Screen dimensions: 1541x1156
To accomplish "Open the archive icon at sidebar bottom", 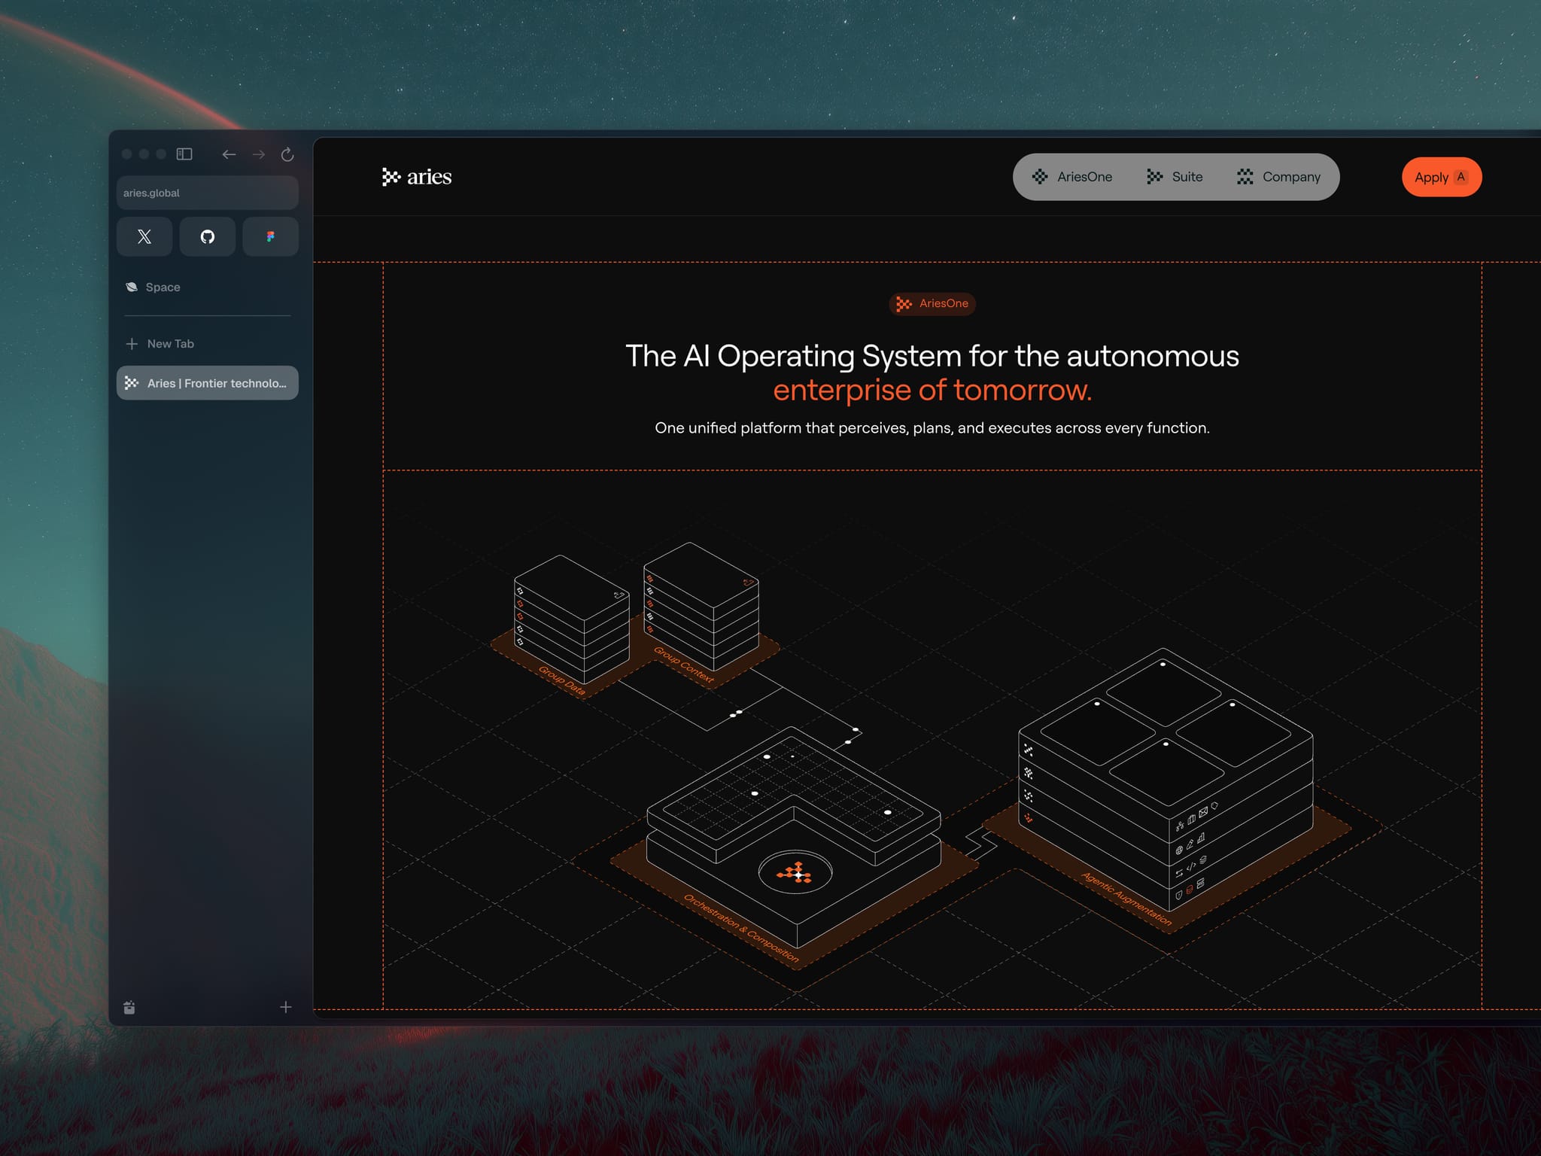I will click(x=129, y=1007).
